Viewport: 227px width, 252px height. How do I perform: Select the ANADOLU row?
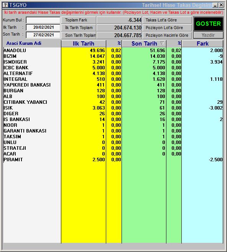point(113,51)
